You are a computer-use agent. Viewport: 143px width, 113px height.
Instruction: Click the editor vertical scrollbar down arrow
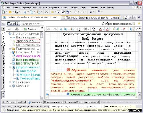(x=140, y=94)
